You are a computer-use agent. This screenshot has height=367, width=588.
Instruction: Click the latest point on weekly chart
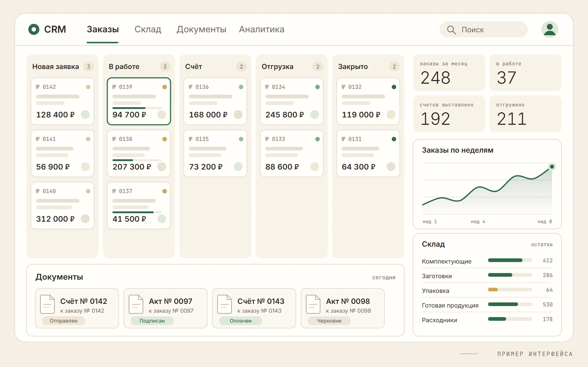552,167
